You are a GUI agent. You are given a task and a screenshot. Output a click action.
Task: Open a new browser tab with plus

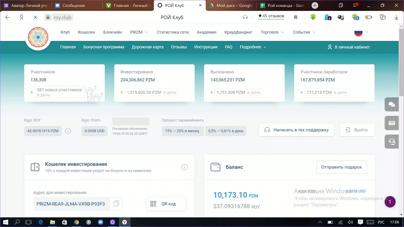pyautogui.click(x=315, y=5)
